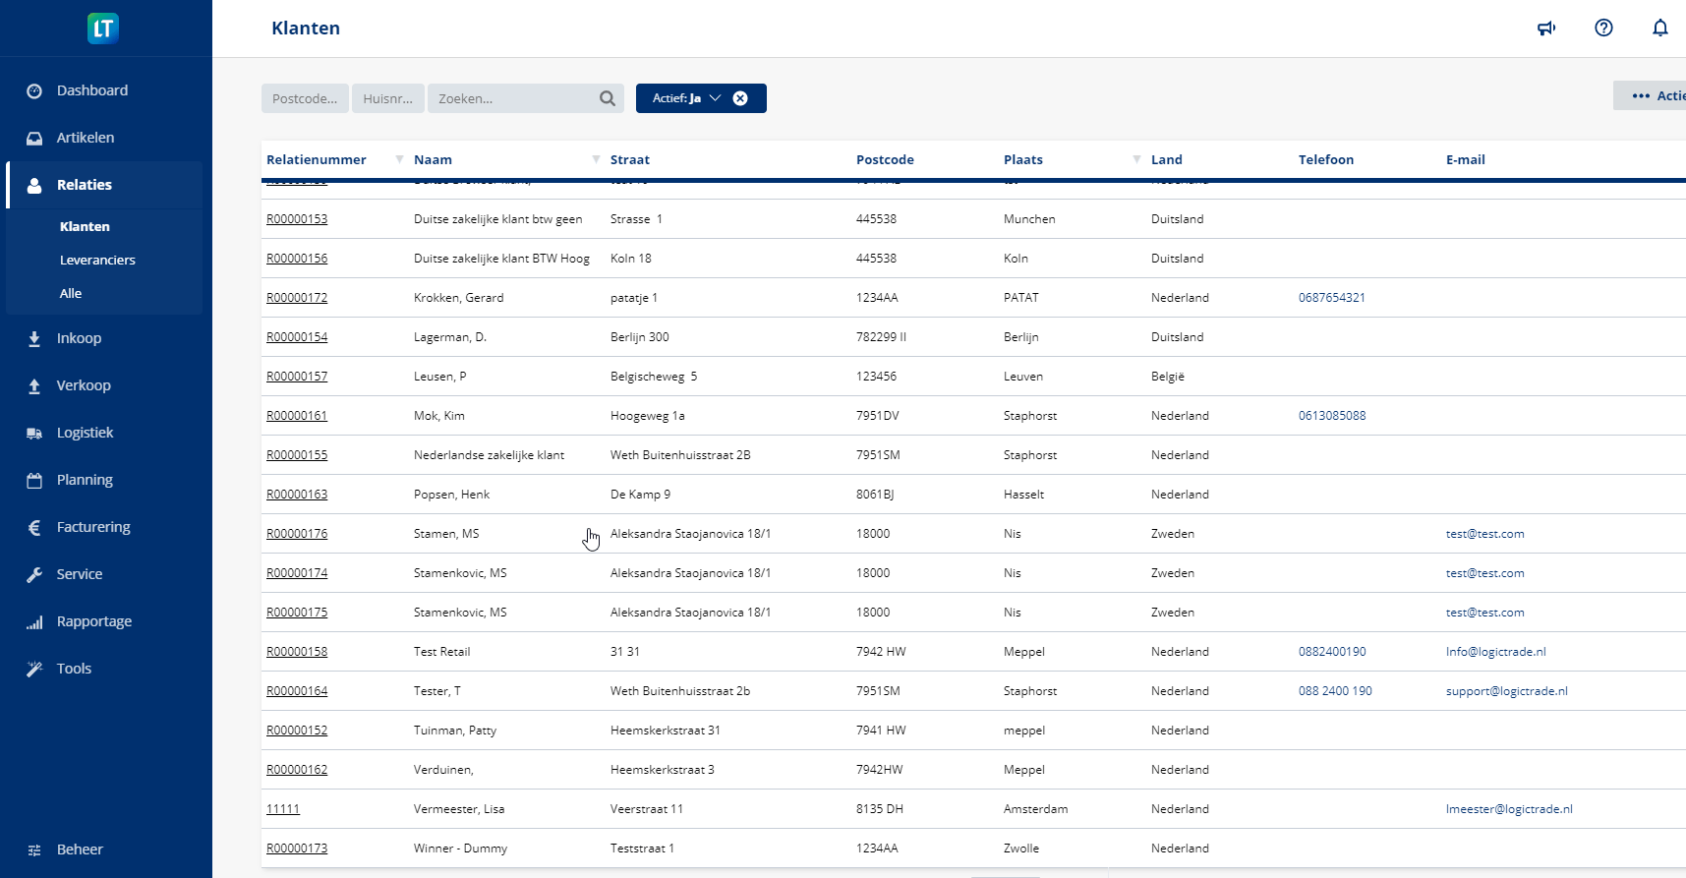The width and height of the screenshot is (1686, 878).
Task: Open the Facturering euro menu
Action: pyautogui.click(x=93, y=527)
